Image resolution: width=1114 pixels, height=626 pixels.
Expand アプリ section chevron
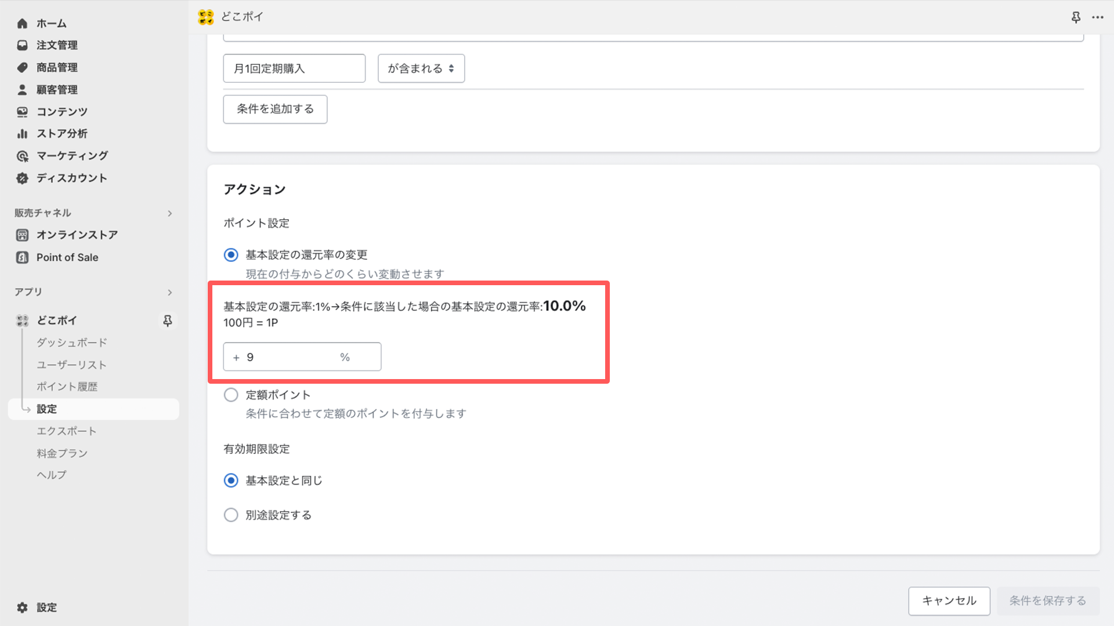170,291
